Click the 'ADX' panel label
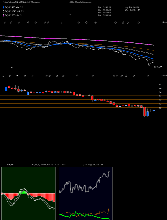 click(63, 165)
